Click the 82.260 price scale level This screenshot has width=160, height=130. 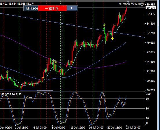(x=151, y=33)
